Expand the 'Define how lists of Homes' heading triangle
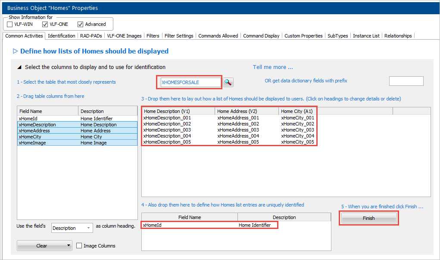Viewport: 440px width, 260px height. [16, 51]
